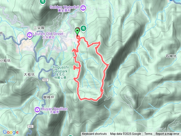The height and width of the screenshot is (136, 181).
Task: Open the Google logo link
Action: click(x=11, y=132)
